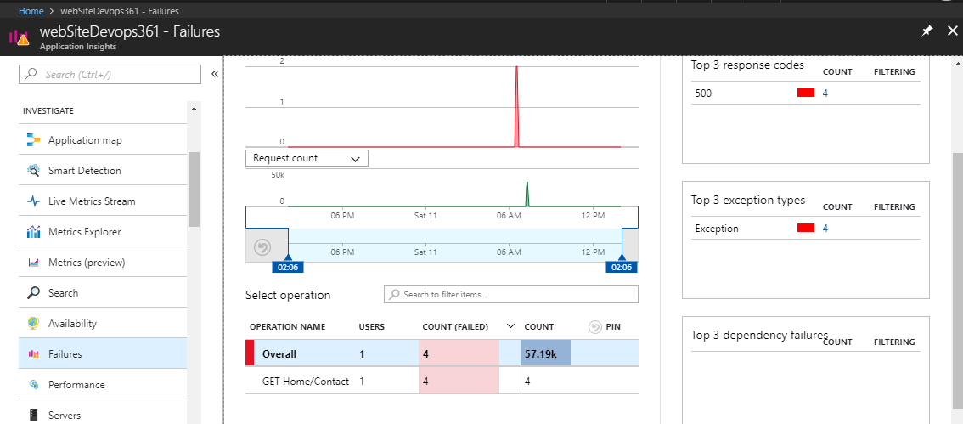Collapse the sidebar menu chevron

(215, 75)
